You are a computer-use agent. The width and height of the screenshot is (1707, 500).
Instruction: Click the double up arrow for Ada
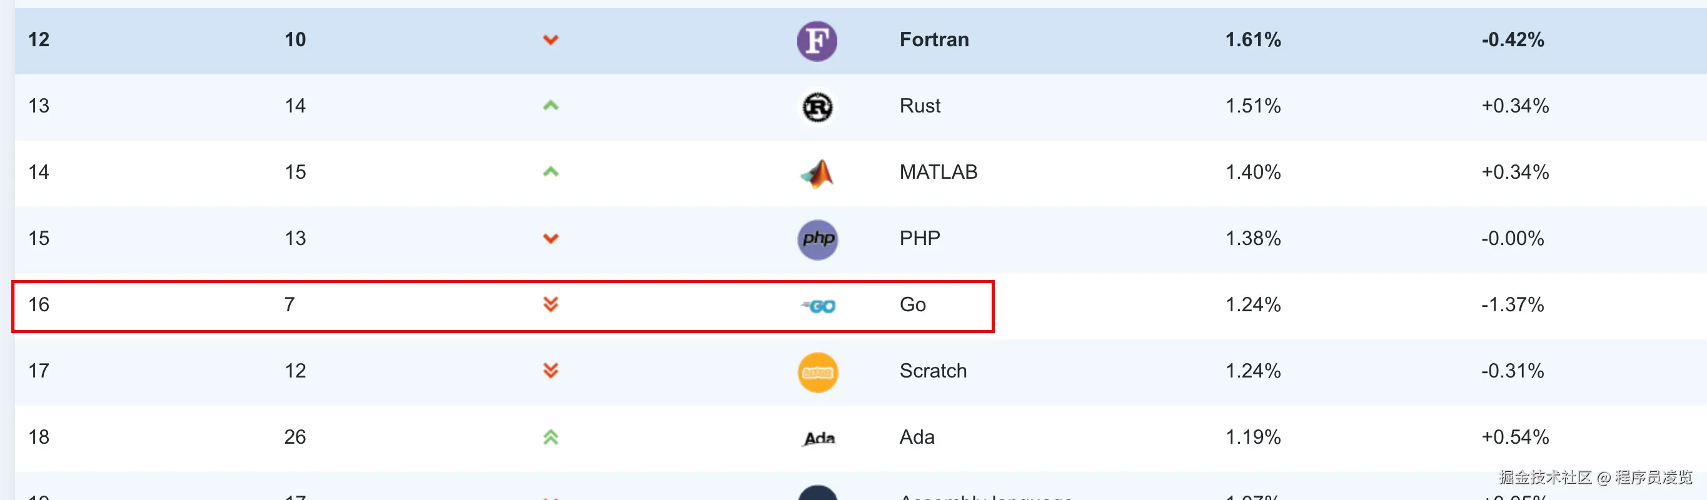(551, 437)
